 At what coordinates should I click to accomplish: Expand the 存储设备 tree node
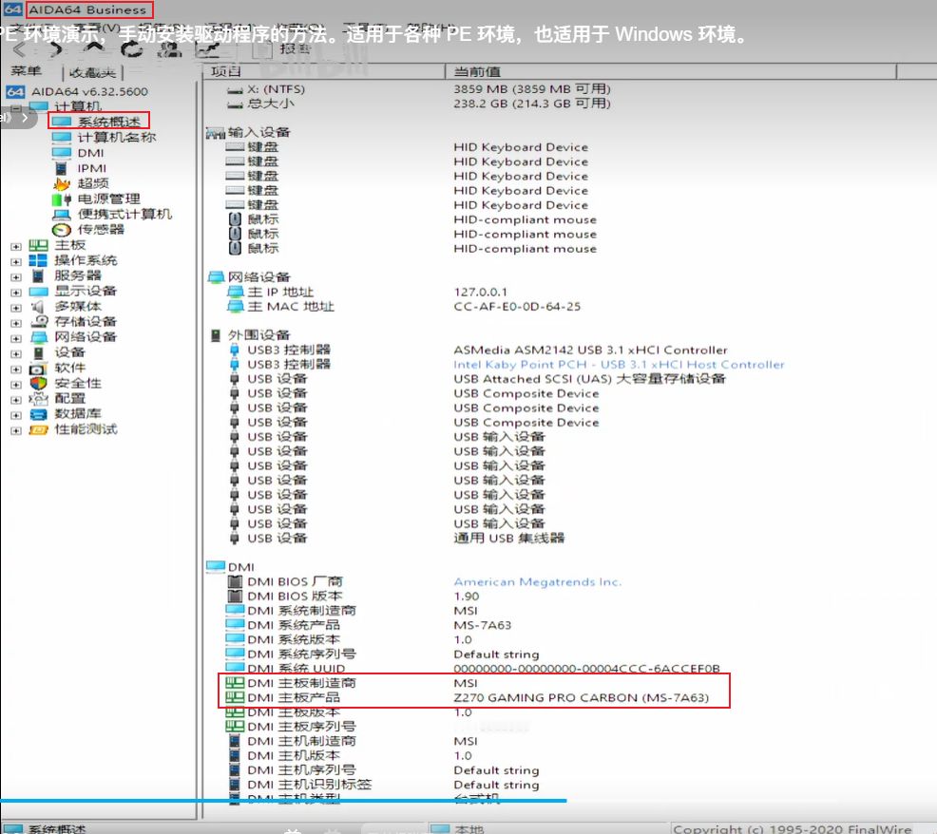16,323
